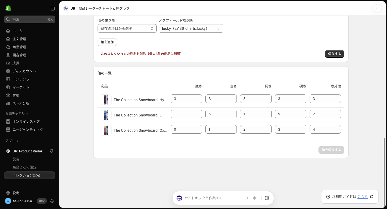
Task: Click the 軸を追加 button
Action: 107,42
